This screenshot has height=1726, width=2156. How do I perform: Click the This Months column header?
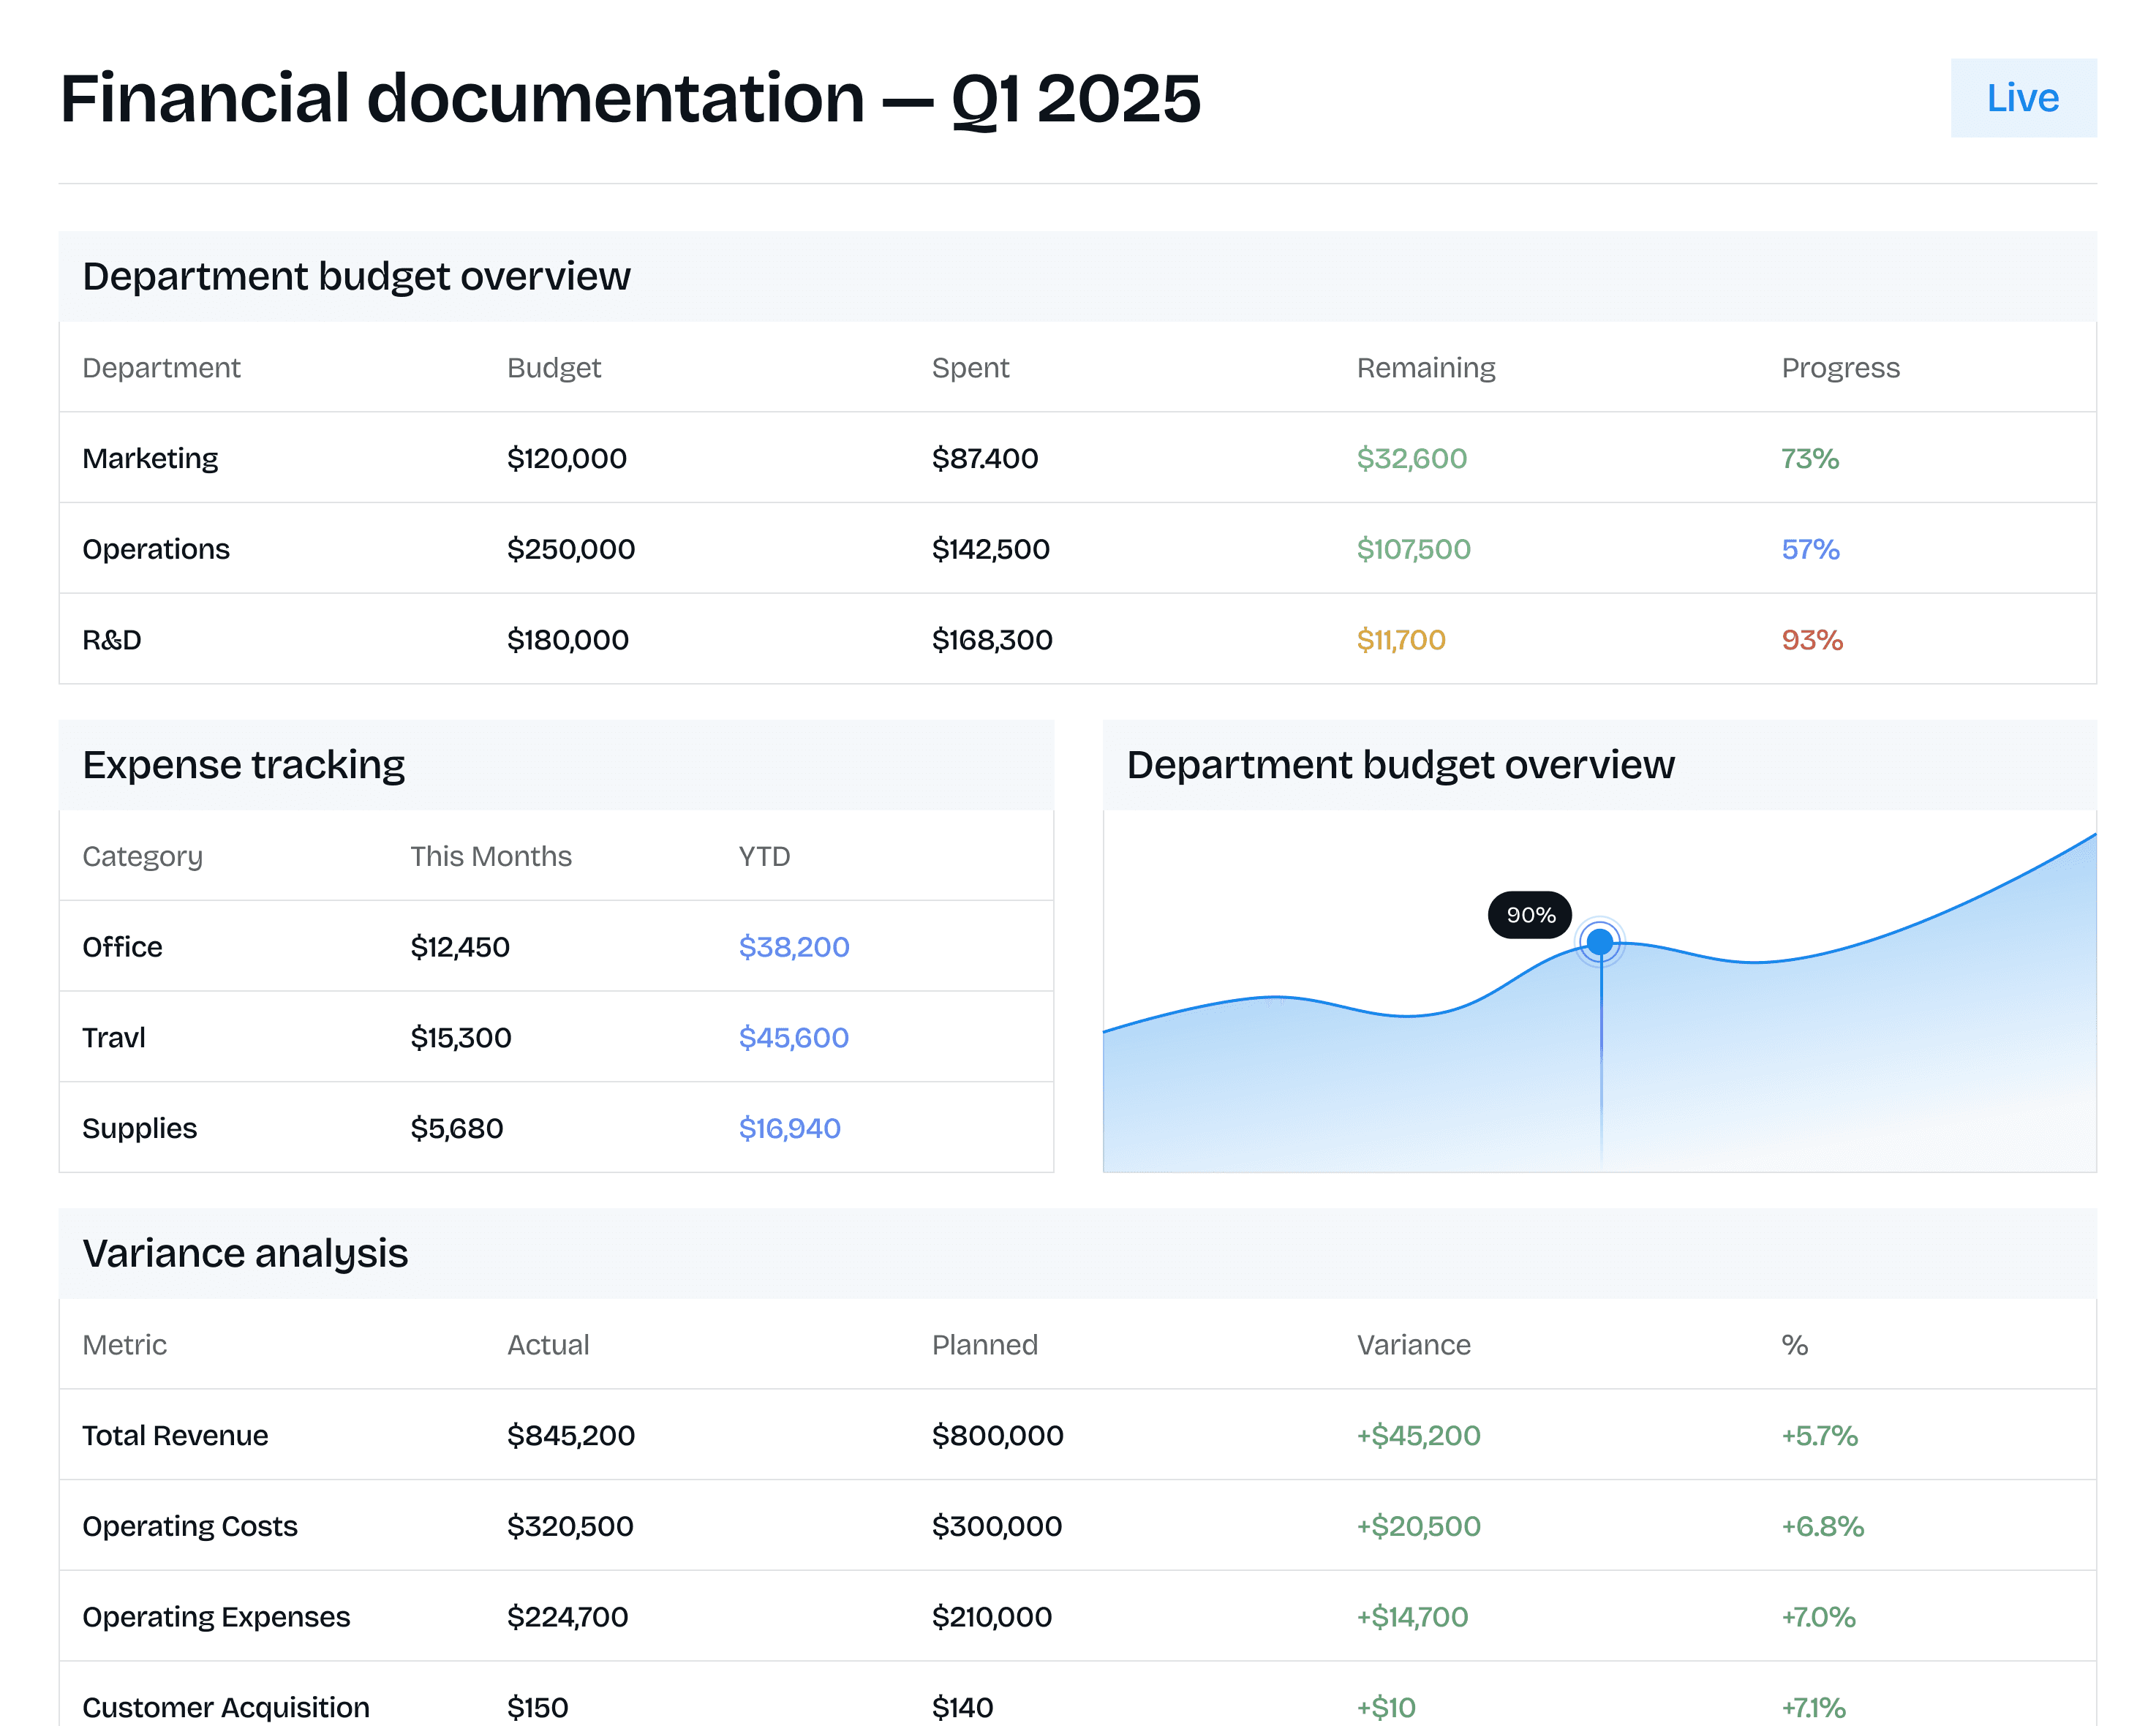click(490, 857)
